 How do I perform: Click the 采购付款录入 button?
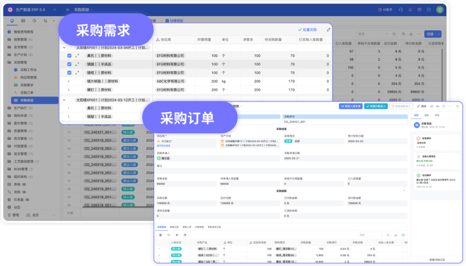376,106
